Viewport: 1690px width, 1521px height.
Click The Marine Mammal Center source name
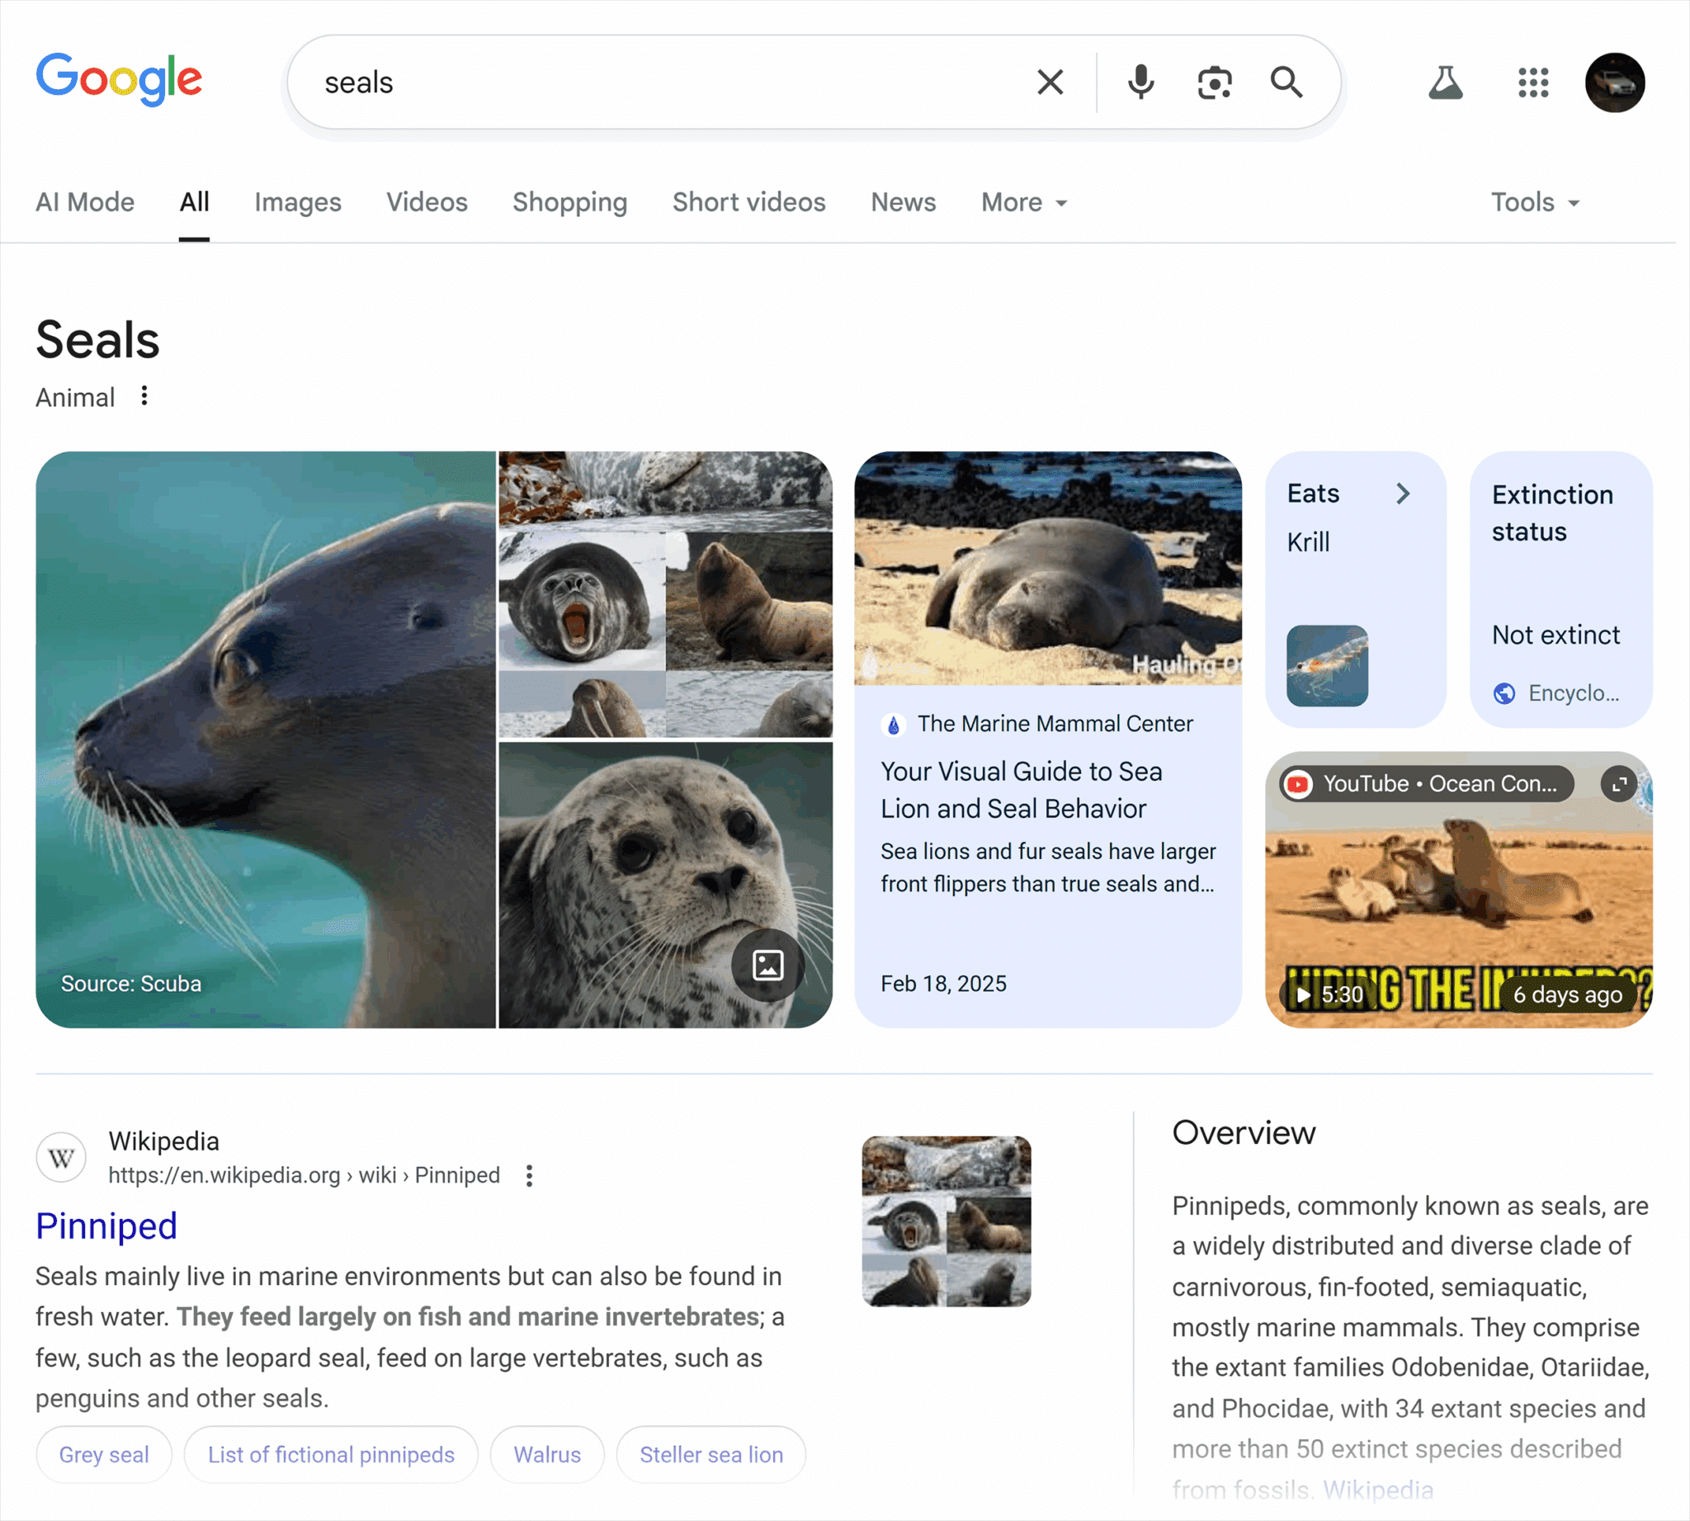tap(1055, 724)
